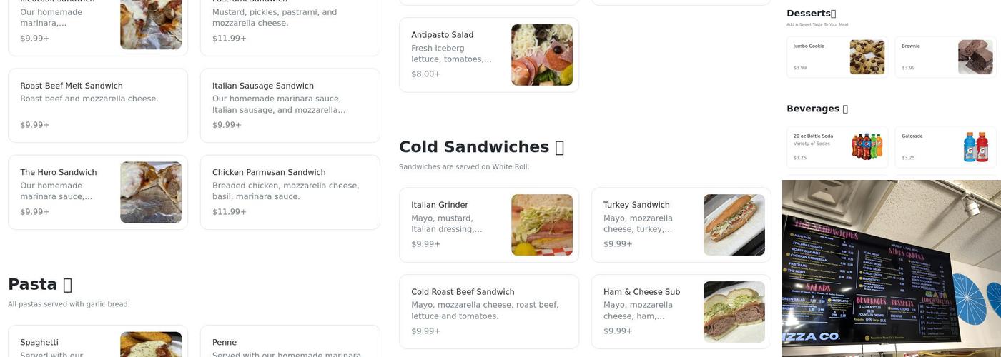View the Jumbo Cookie image

coord(867,57)
